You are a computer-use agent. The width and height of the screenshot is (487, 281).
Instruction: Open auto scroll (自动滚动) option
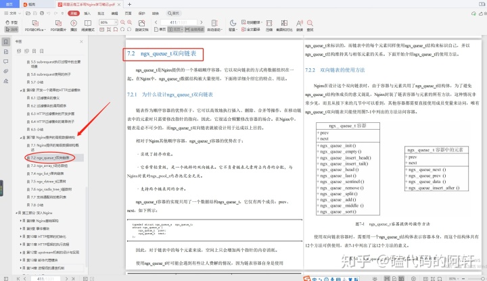(214, 26)
